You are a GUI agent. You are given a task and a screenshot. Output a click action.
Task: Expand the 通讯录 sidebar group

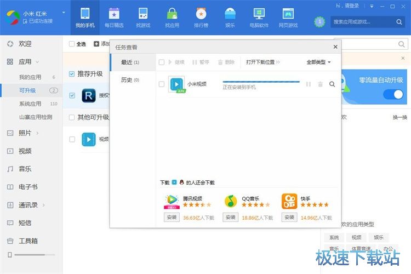[43, 205]
